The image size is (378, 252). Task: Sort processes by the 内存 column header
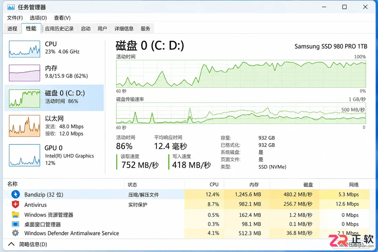(254, 184)
